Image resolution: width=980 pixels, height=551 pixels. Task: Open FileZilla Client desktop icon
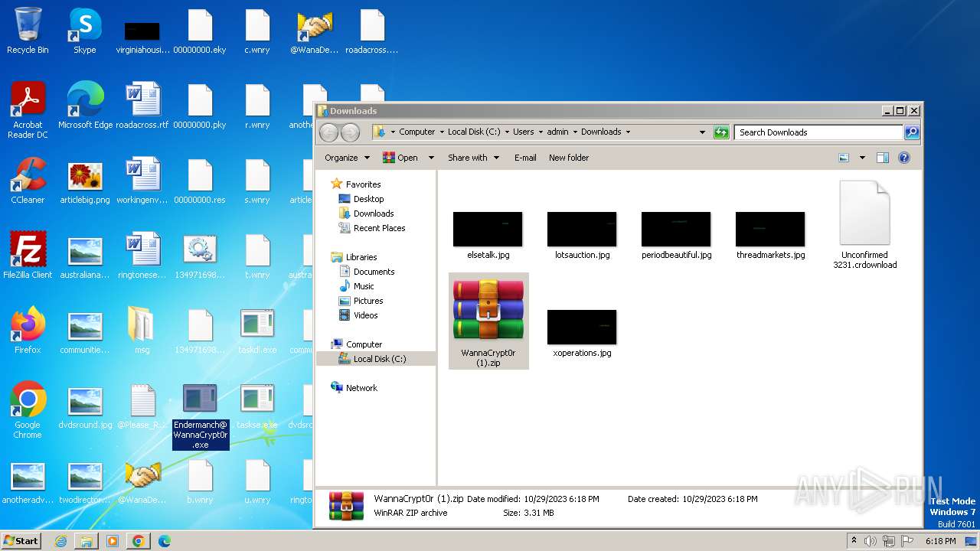click(28, 256)
